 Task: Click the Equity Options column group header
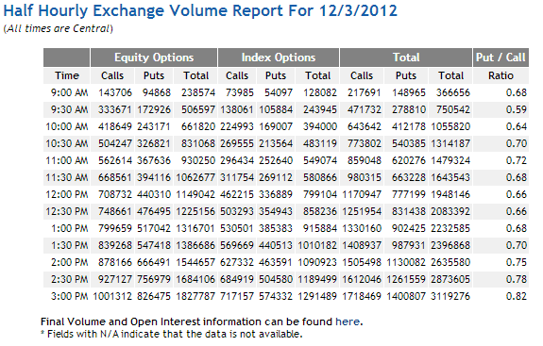tap(154, 58)
